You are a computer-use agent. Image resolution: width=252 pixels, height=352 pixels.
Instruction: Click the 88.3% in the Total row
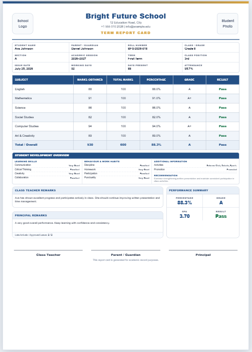[156, 145]
